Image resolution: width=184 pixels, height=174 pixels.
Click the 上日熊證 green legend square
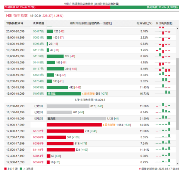click(21, 169)
